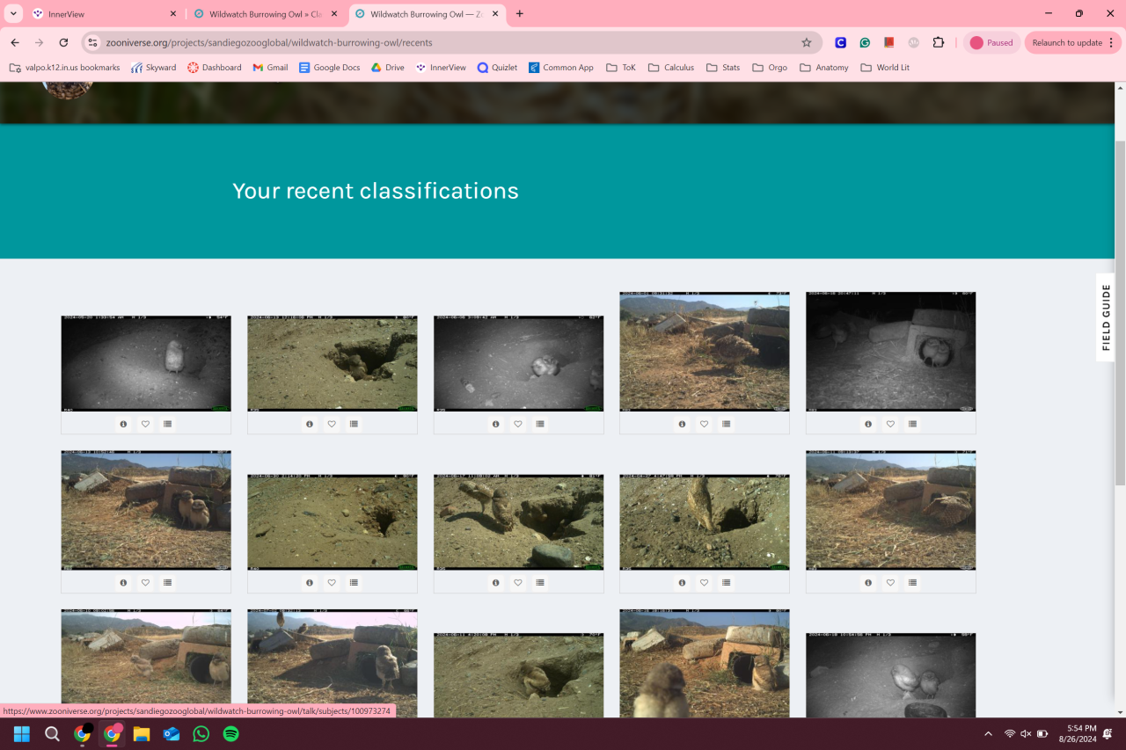Add the night photo of an owl peeking from a burrow to a collection
The image size is (1126, 750).
click(540, 424)
